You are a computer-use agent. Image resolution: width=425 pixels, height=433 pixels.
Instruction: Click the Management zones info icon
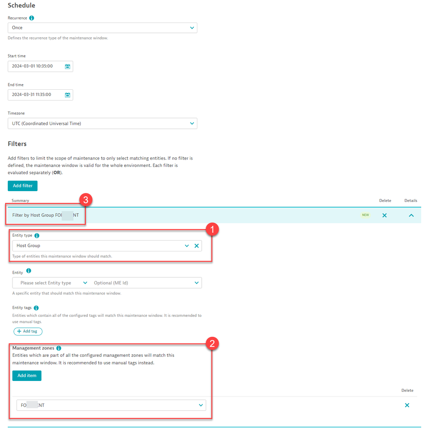point(59,348)
